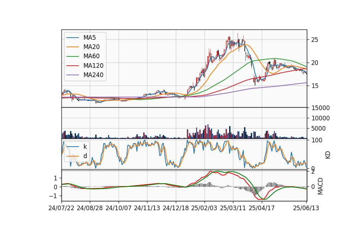Click the MACD axis title
341x245 pixels.
320,186
